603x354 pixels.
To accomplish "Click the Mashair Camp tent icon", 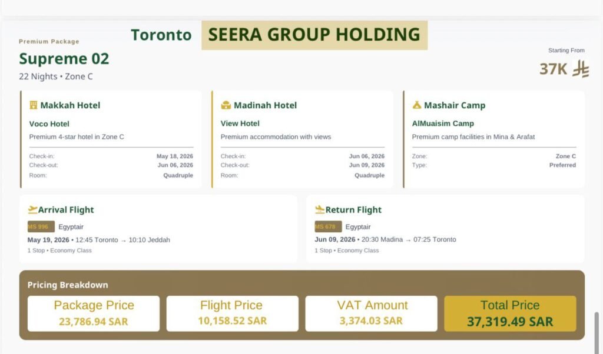I will [x=417, y=105].
